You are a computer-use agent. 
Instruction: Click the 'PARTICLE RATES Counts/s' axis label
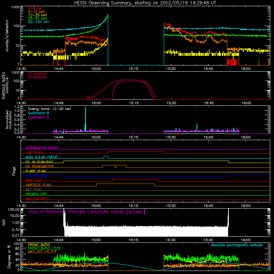tap(5, 86)
